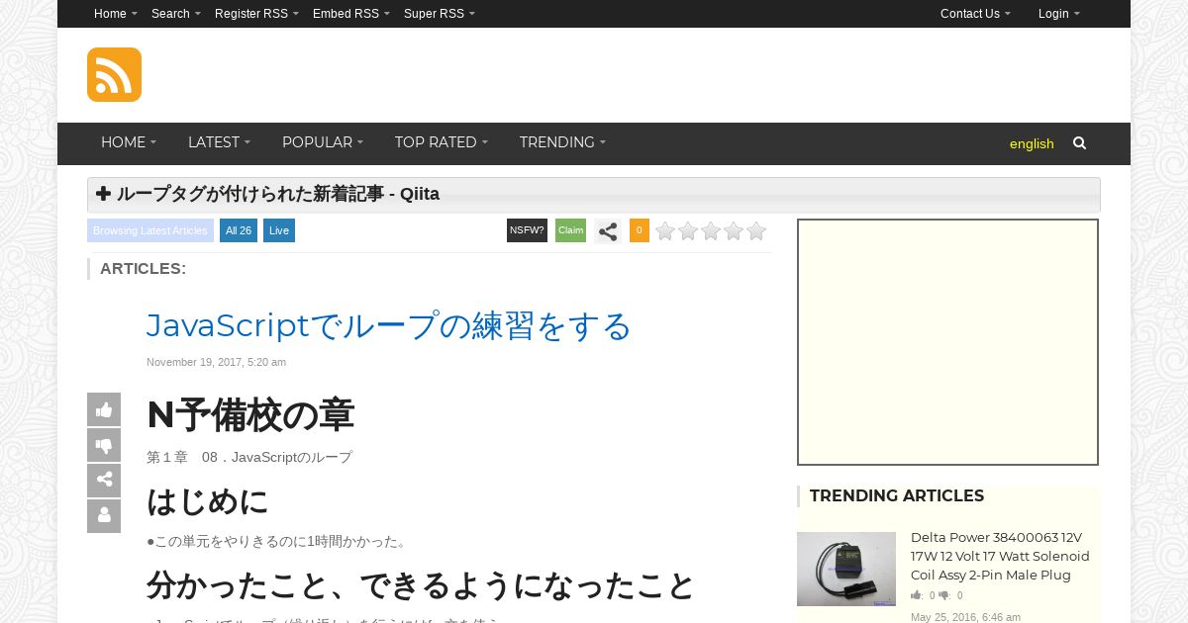The image size is (1188, 623).
Task: Click the Browsing Latest Articles button
Action: click(x=150, y=230)
